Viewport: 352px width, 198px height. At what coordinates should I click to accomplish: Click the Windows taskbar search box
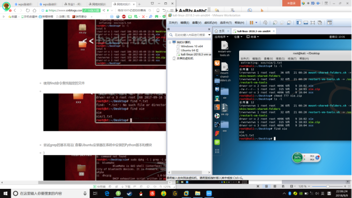click(x=50, y=193)
